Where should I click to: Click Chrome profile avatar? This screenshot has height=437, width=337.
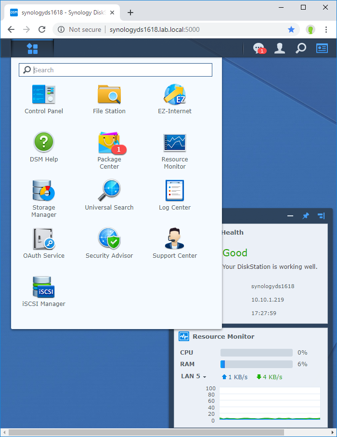pos(310,29)
